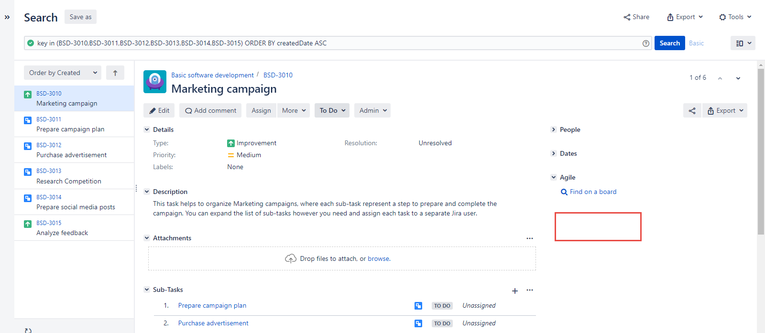Viewport: 765px width, 333px height.
Task: Switch to Basic search mode
Action: click(x=696, y=43)
